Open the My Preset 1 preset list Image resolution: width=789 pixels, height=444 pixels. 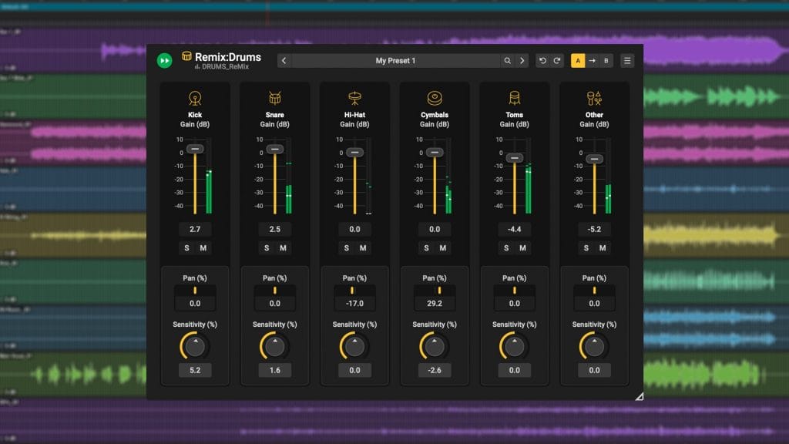pyautogui.click(x=395, y=61)
